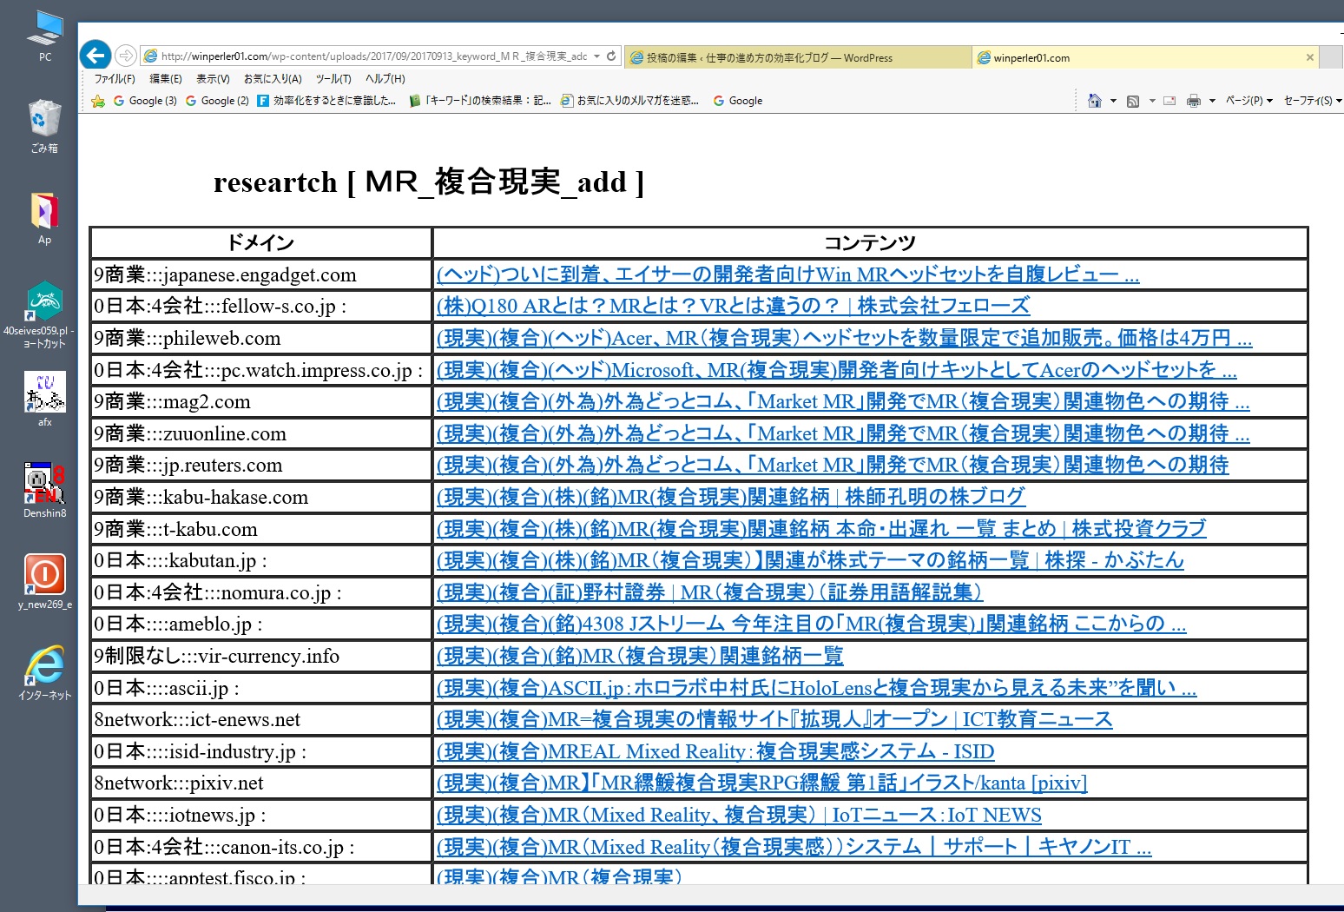Viewport: 1344px width, 912px height.
Task: Expand the Home button dropdown arrow
Action: pyautogui.click(x=1113, y=101)
